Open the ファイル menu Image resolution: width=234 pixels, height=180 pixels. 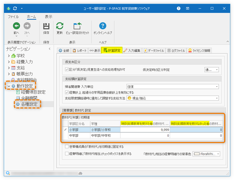(x=13, y=16)
